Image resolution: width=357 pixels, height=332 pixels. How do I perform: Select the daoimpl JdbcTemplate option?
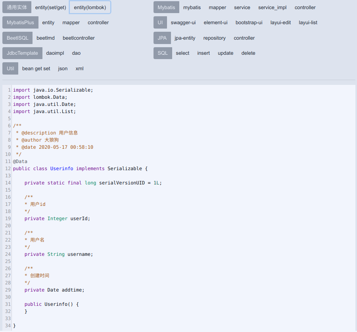[55, 53]
